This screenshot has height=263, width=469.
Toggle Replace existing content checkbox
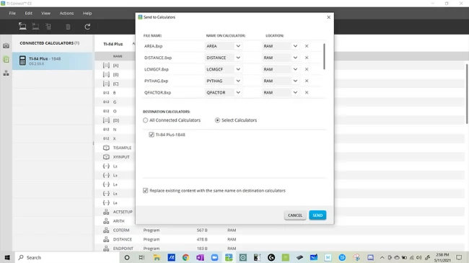(x=145, y=190)
